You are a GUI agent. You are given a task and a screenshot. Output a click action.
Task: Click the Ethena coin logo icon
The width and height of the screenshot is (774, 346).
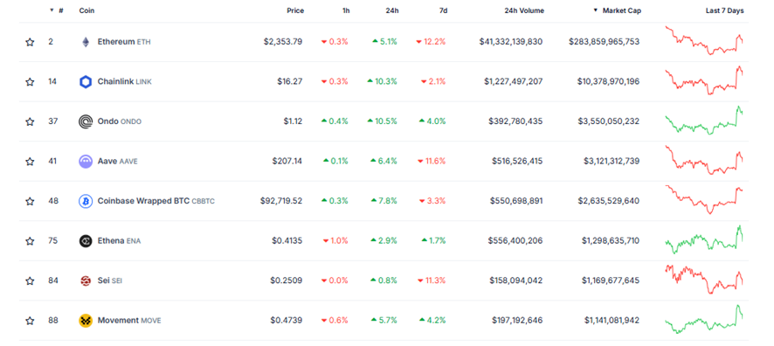pos(86,241)
